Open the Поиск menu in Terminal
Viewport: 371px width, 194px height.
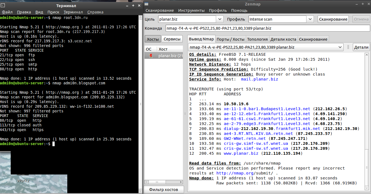pyautogui.click(x=53, y=12)
